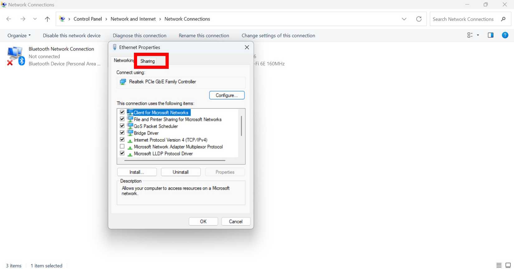Click Disable this network device
The height and width of the screenshot is (269, 514).
point(72,36)
